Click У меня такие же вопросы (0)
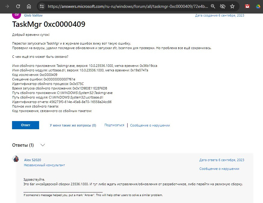 point(73,125)
